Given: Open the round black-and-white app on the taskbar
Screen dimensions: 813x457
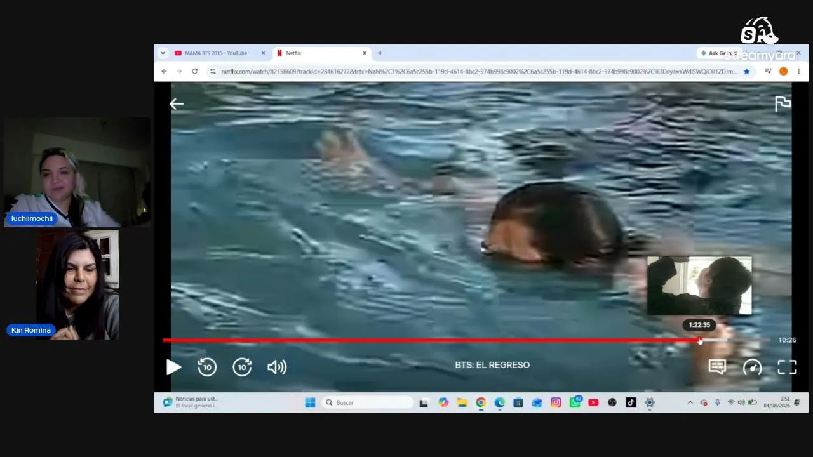Looking at the screenshot, I should click(x=612, y=402).
